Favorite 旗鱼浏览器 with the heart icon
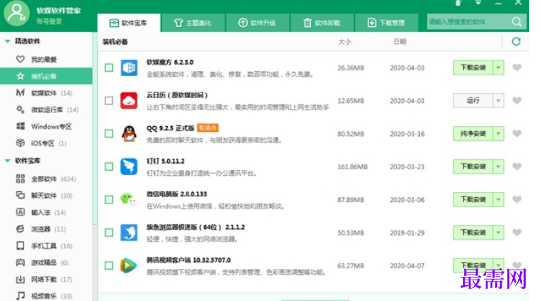Viewport: 540px width, 301px height. tap(517, 233)
